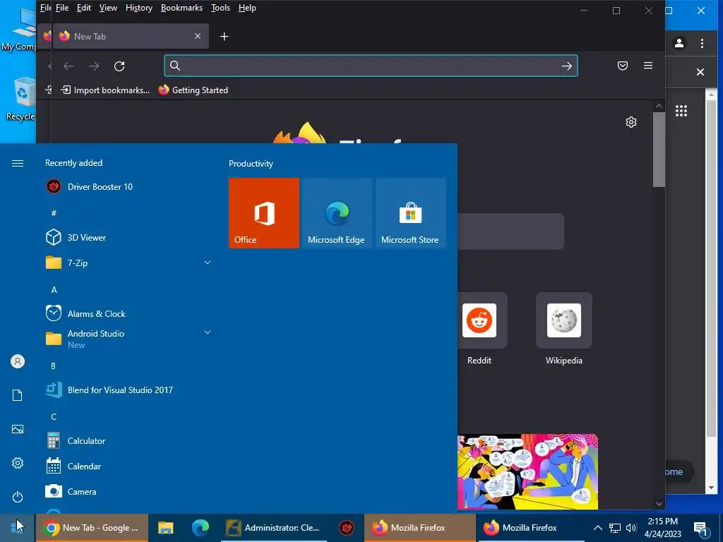The width and height of the screenshot is (723, 542).
Task: Select the New Tab tab in Firefox
Action: 131,36
